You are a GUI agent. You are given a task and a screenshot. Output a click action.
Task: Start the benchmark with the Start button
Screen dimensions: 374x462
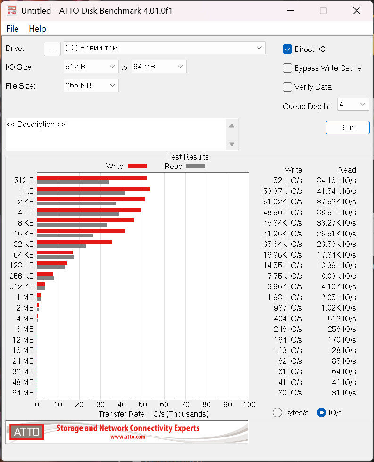(348, 127)
